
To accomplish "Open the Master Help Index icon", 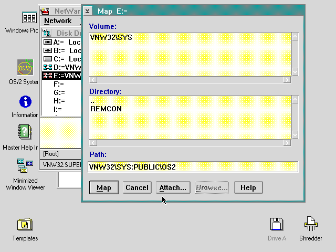I will (x=25, y=132).
